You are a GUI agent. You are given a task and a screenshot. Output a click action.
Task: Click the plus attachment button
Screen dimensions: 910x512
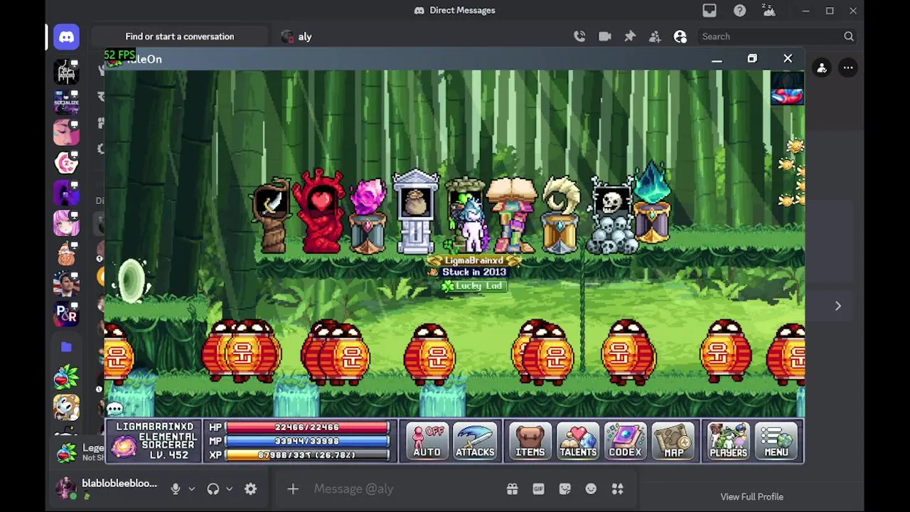point(293,489)
